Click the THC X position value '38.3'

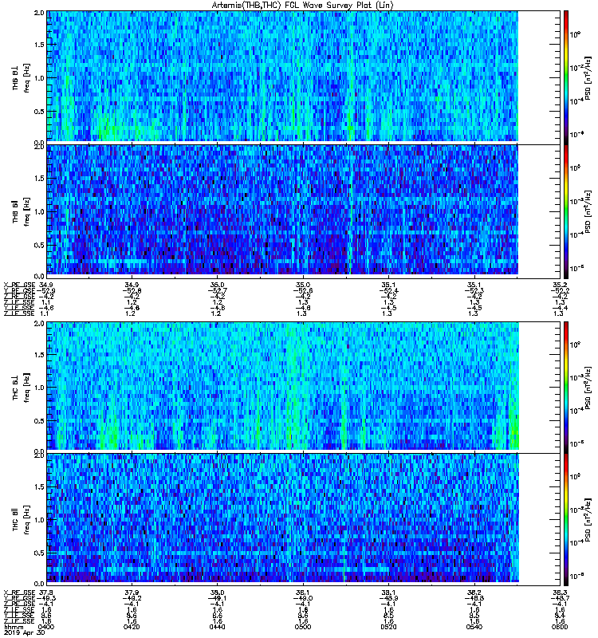[x=561, y=593]
